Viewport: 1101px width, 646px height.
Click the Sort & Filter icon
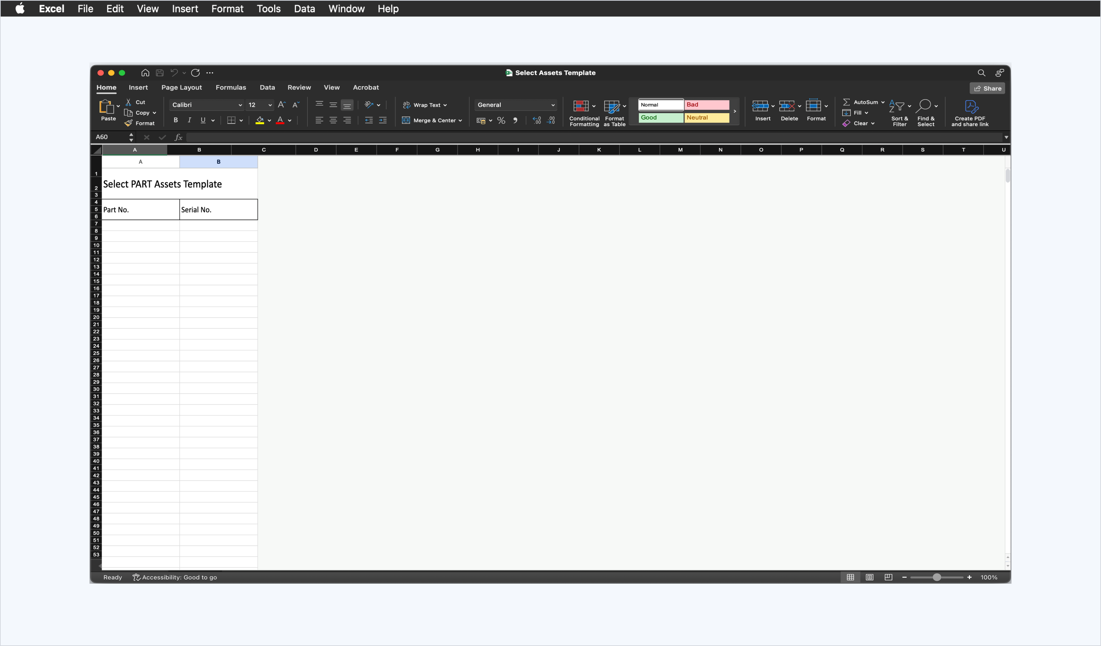coord(897,106)
